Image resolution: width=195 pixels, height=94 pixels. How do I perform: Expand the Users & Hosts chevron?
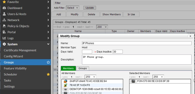click(48, 14)
